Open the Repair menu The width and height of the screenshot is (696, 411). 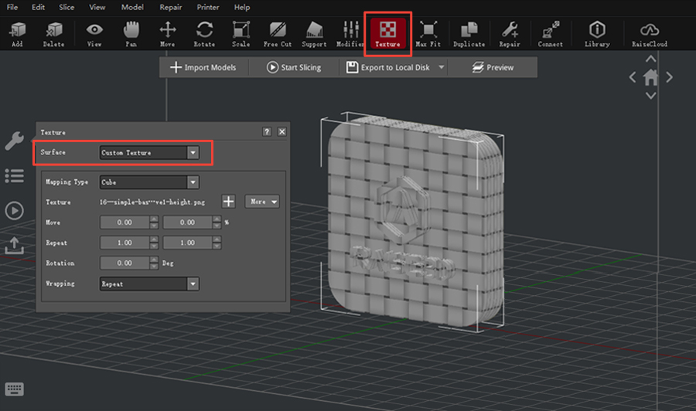click(170, 7)
